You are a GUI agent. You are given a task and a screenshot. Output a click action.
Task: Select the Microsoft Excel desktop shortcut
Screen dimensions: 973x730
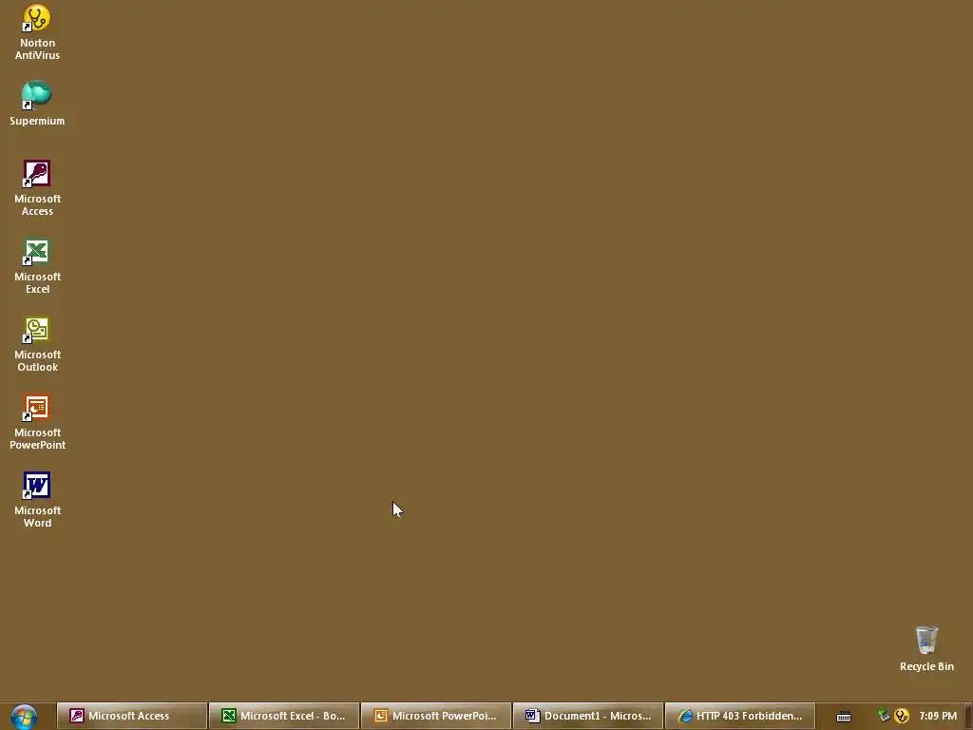[x=37, y=266]
